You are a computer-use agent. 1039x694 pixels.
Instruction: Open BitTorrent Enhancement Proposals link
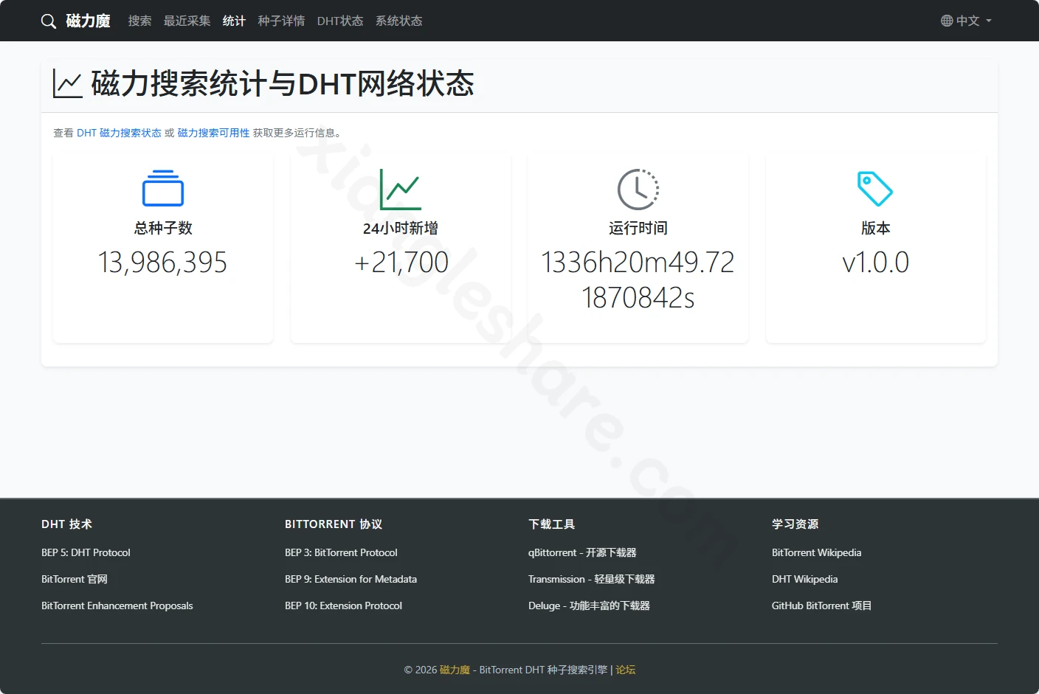117,605
